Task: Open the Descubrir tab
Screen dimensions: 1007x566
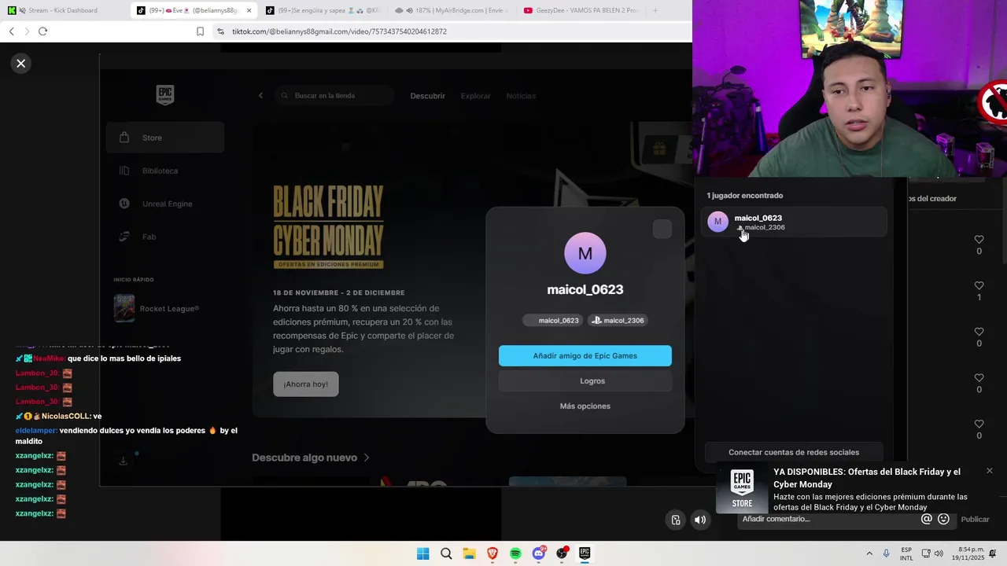Action: (x=427, y=96)
